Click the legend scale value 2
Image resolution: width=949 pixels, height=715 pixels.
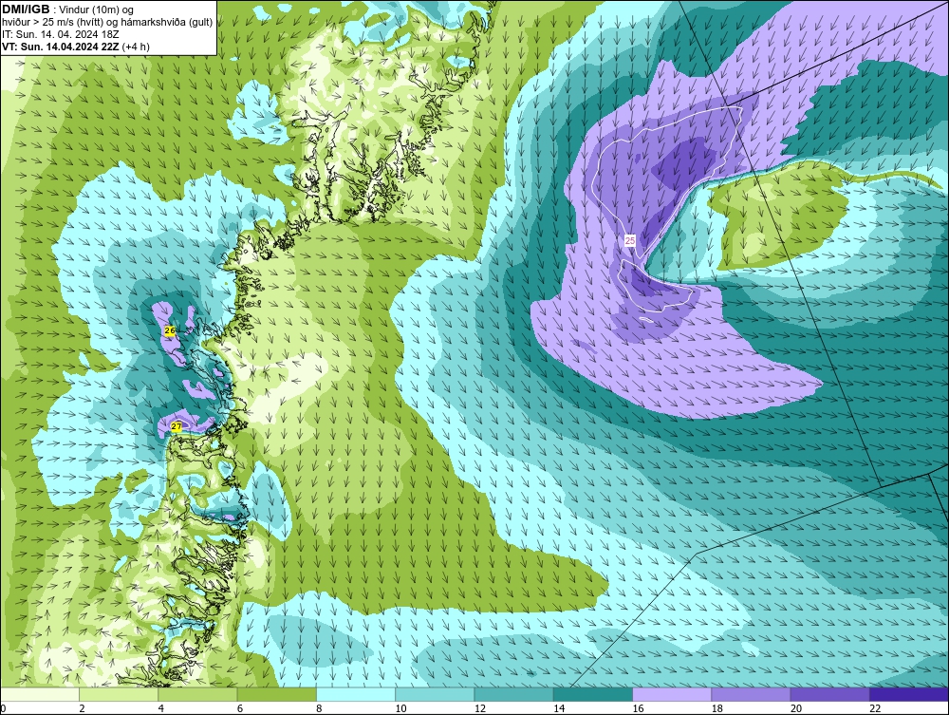tap(82, 709)
